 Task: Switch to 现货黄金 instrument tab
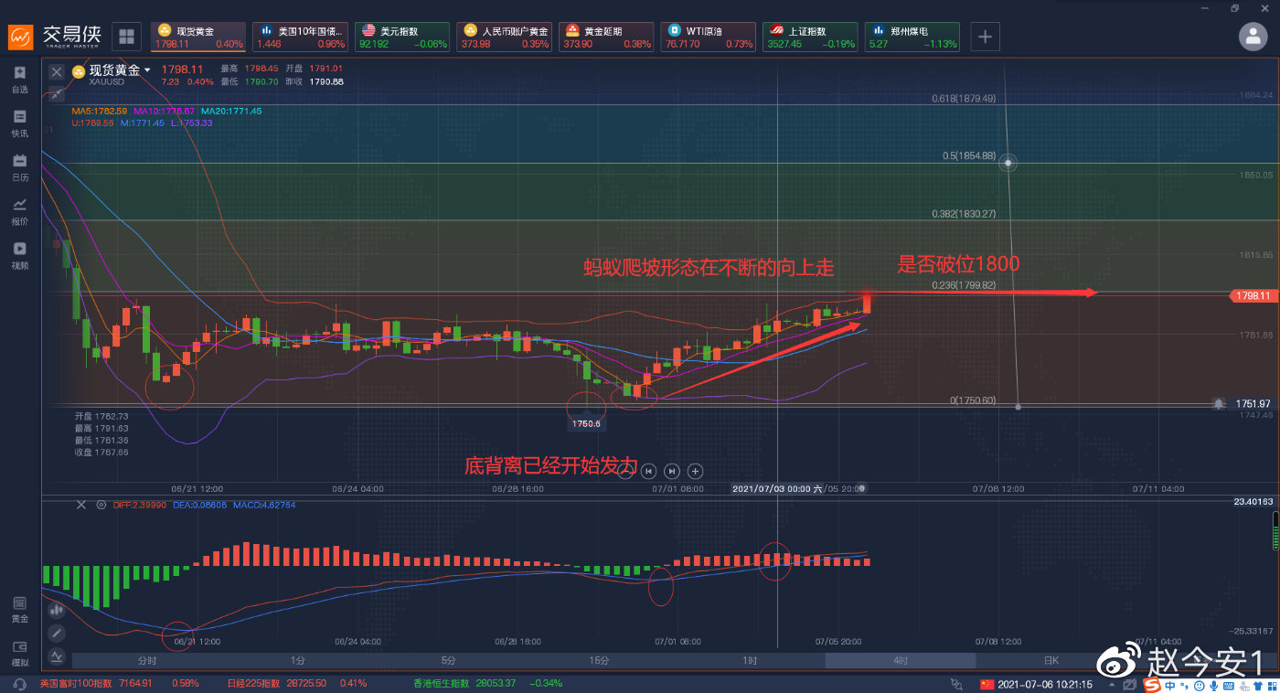pos(198,37)
